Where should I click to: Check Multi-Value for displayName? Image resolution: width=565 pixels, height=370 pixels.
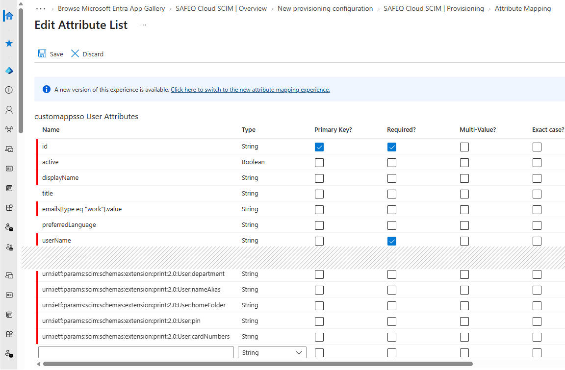[x=464, y=178]
